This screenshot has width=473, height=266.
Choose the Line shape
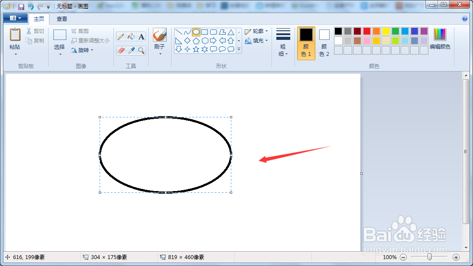[178, 32]
